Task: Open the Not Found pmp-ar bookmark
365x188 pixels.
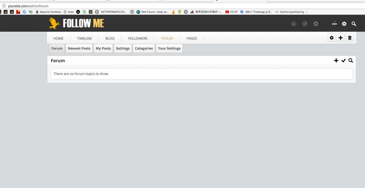Action: 153,12
